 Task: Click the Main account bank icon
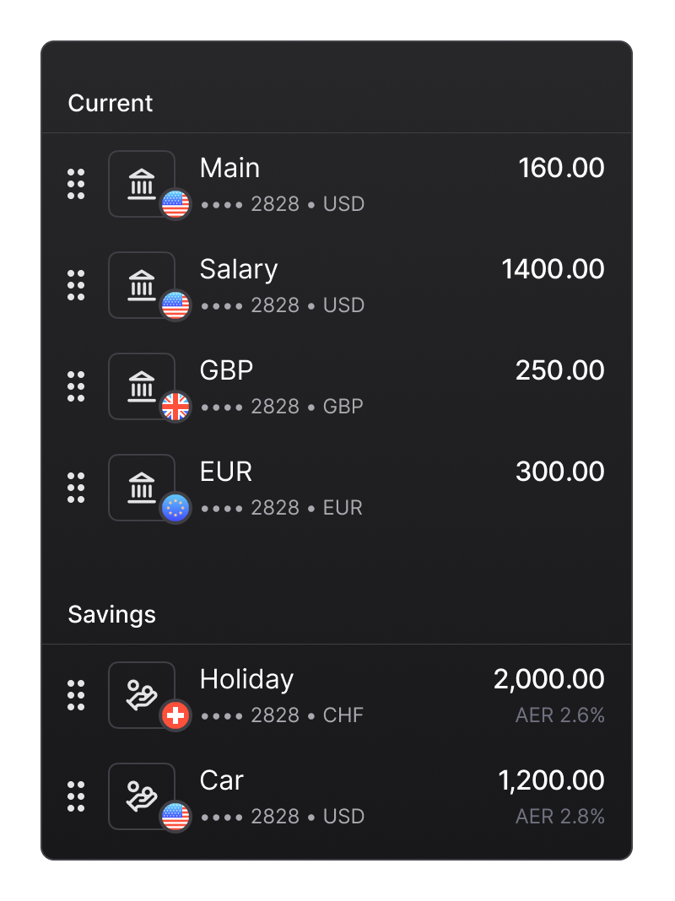pos(142,184)
